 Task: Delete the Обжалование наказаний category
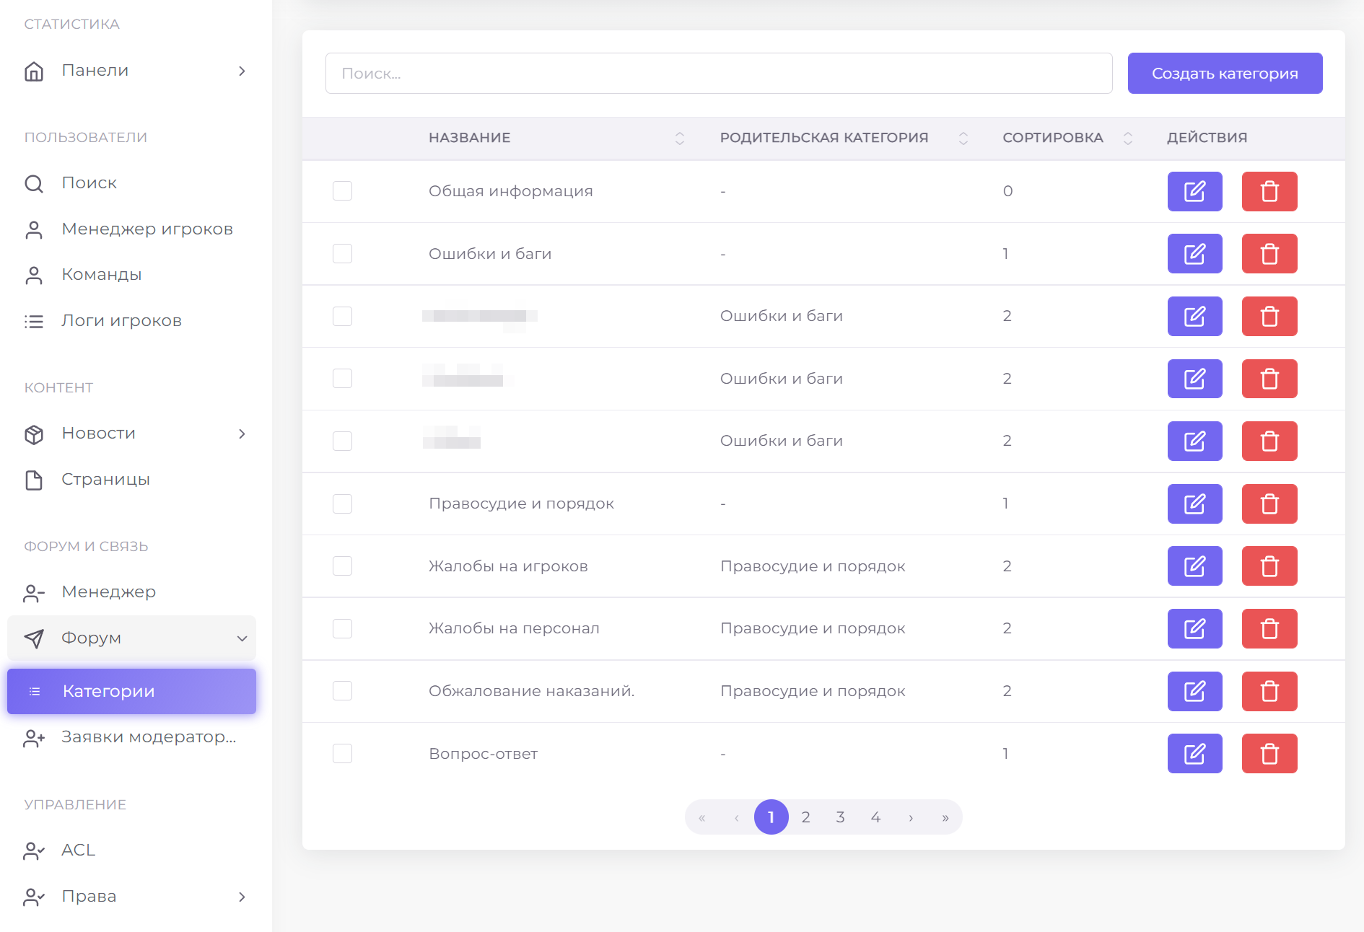(x=1269, y=691)
